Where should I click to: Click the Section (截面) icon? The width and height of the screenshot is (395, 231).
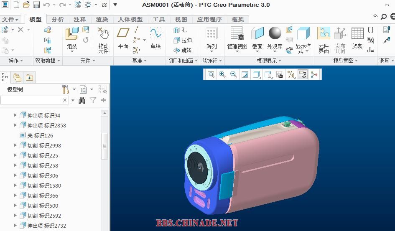coord(257,38)
